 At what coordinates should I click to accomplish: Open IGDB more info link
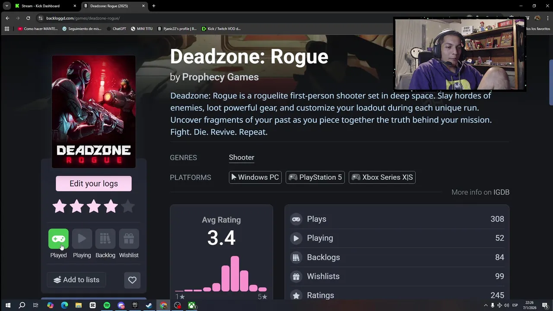(501, 192)
